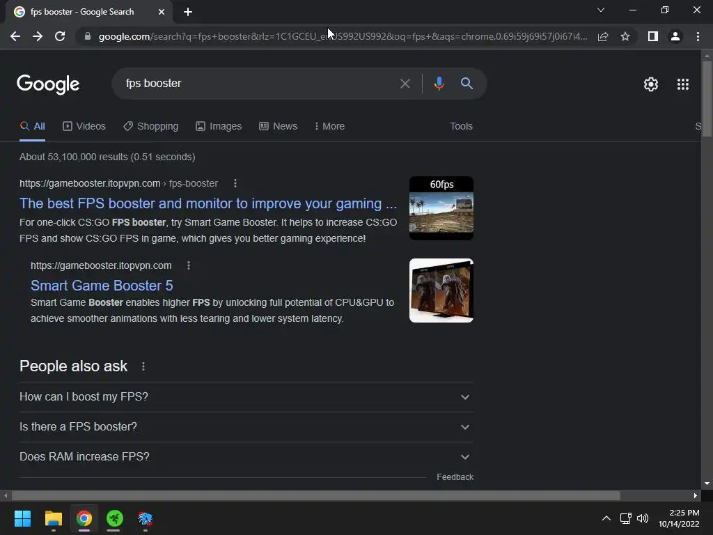Expand 'How can I boost my FPS?'
This screenshot has width=713, height=535.
coord(246,396)
